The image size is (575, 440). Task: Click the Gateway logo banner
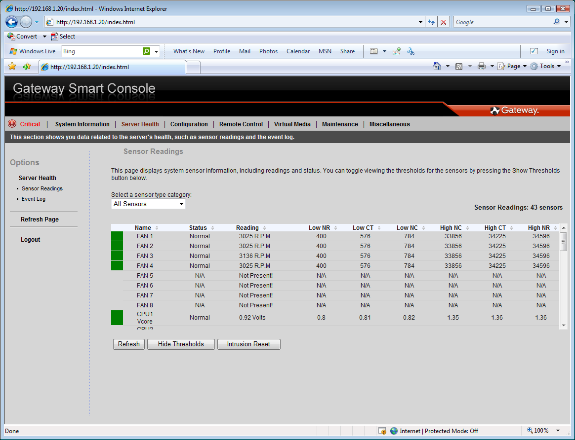(515, 110)
